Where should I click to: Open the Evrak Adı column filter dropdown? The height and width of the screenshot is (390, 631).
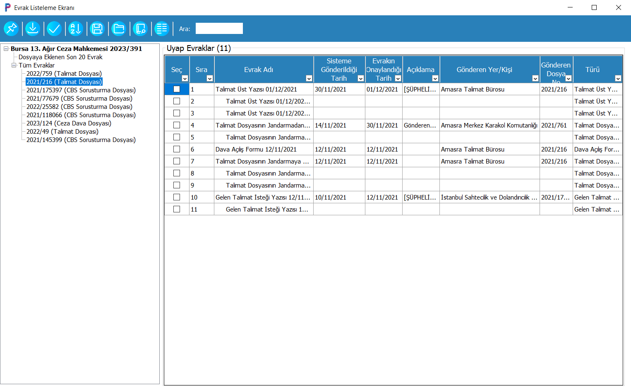coord(309,79)
